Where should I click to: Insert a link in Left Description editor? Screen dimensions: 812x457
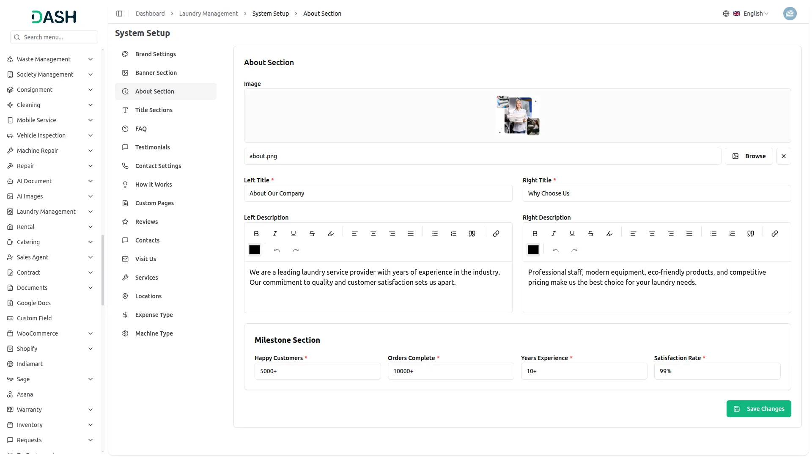click(x=496, y=233)
